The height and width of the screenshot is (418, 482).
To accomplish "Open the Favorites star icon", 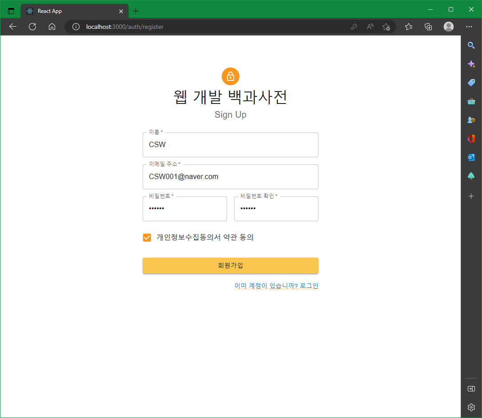I will pos(408,27).
